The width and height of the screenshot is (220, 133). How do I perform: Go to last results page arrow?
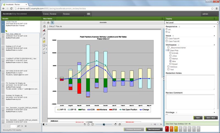click(26, 126)
